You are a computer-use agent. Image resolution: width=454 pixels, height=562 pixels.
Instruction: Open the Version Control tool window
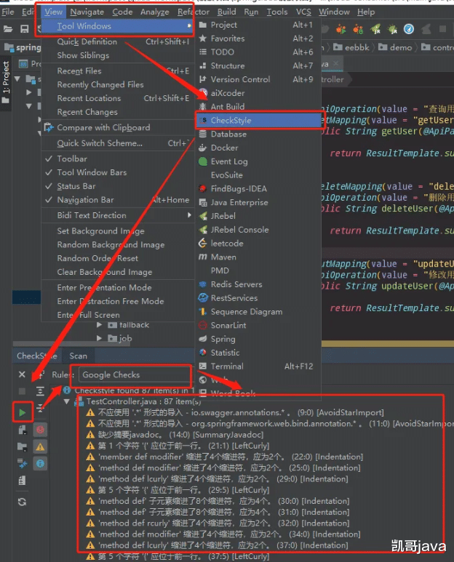pyautogui.click(x=258, y=79)
